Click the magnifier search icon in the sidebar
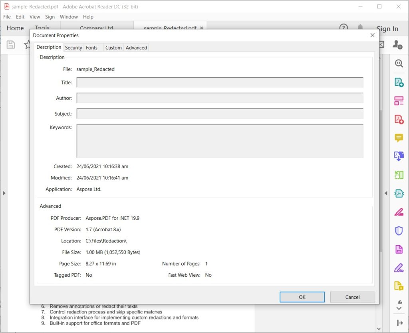 [x=399, y=63]
